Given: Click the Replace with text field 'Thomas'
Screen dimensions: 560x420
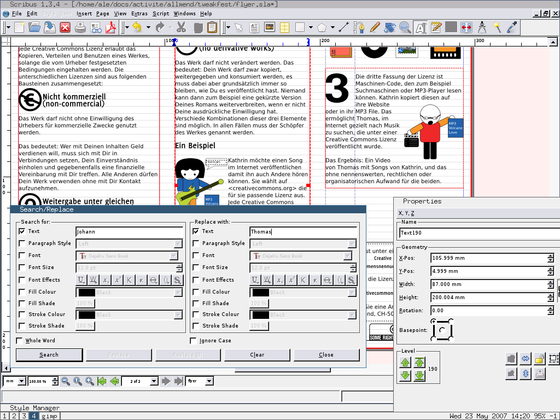Looking at the screenshot, I should pos(304,232).
